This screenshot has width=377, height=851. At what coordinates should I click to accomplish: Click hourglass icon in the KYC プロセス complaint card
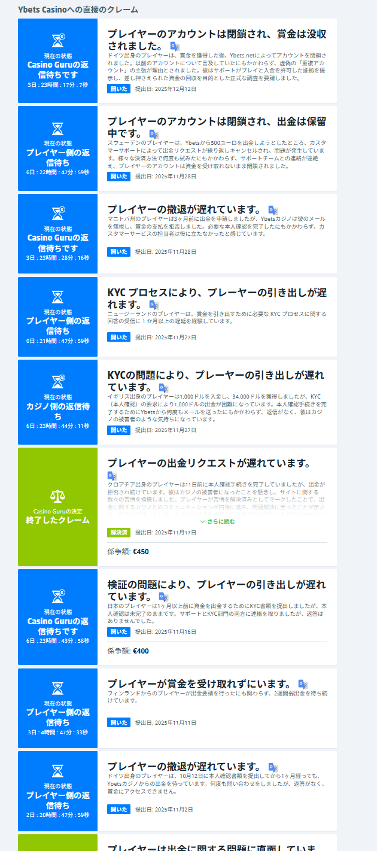57,297
